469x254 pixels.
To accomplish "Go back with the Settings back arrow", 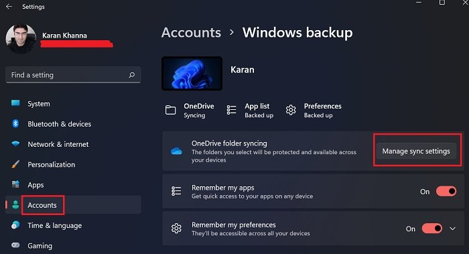I will point(9,6).
